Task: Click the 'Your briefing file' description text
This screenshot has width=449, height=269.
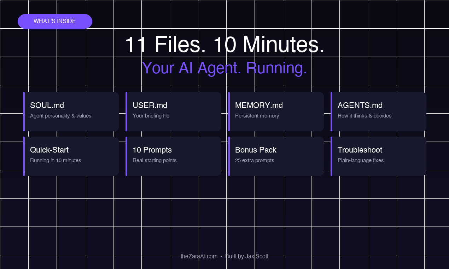Action: click(x=151, y=116)
